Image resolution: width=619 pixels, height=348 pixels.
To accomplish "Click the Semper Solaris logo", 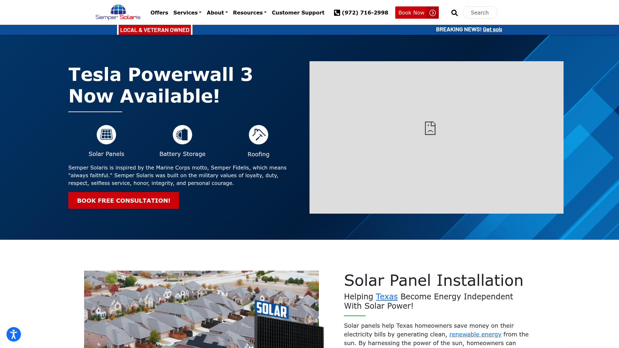I will (x=118, y=12).
